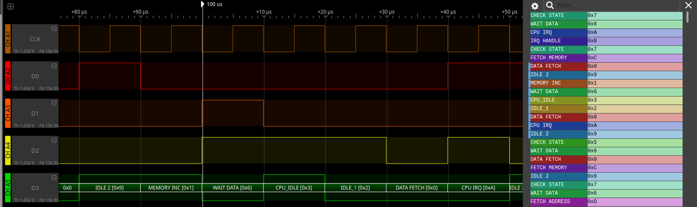
Task: Collapse the D1 channel row
Action: (x=54, y=103)
